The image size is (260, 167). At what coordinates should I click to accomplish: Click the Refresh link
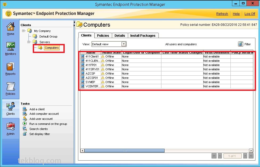[222, 14]
